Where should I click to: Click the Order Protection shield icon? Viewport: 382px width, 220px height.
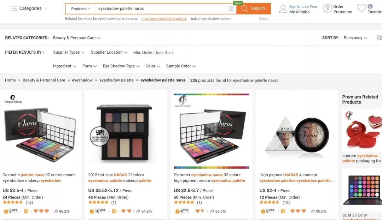tap(327, 8)
